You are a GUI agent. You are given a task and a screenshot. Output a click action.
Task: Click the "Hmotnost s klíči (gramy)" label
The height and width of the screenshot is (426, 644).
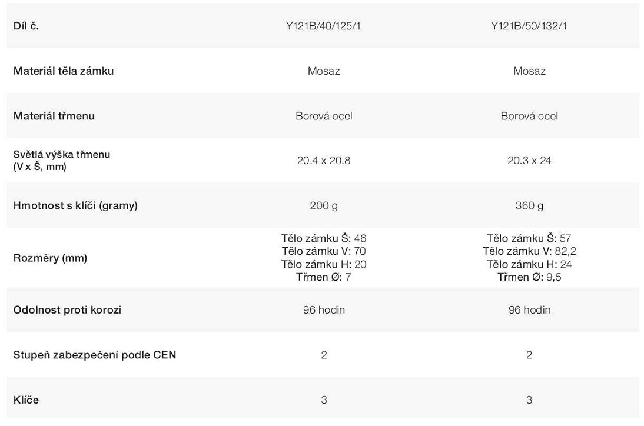(x=75, y=205)
